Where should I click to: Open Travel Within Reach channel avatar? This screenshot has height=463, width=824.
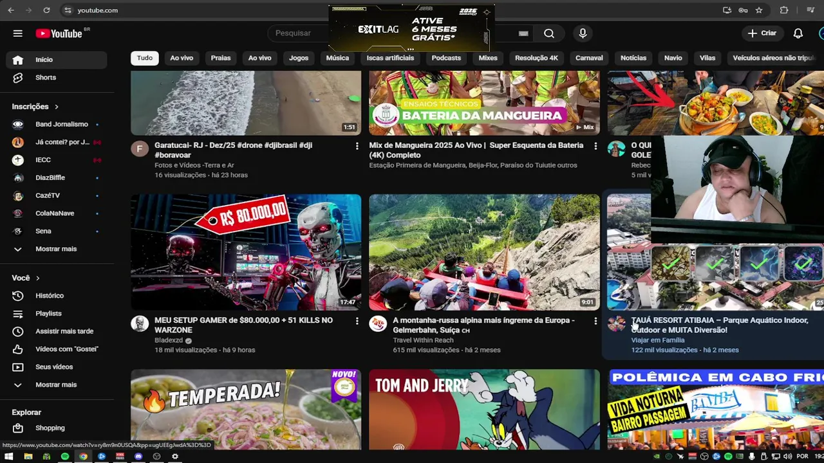click(x=378, y=323)
